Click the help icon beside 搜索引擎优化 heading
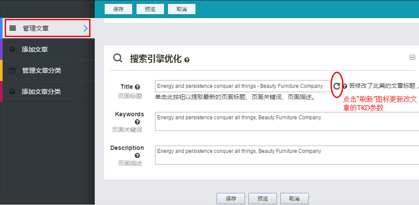The height and width of the screenshot is (205, 419). (187, 59)
